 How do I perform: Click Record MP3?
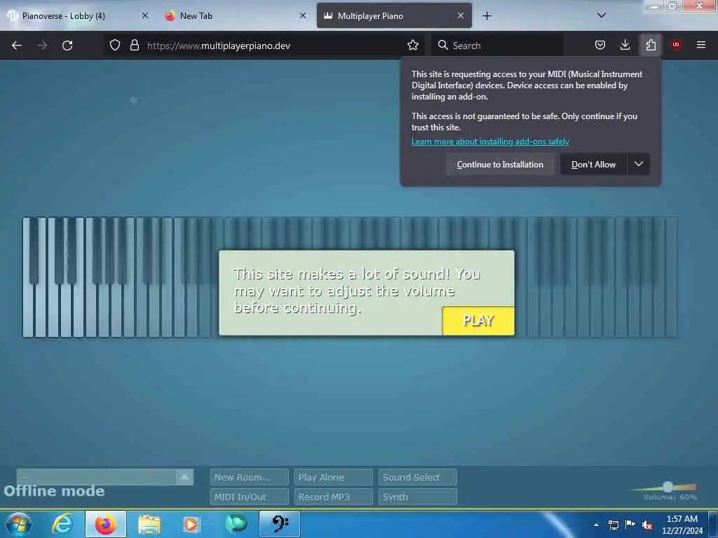(x=333, y=497)
